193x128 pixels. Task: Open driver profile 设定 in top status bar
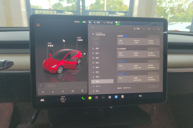point(97,23)
